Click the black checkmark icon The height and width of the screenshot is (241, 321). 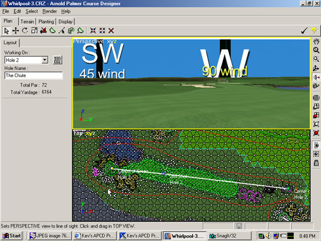coord(304,31)
